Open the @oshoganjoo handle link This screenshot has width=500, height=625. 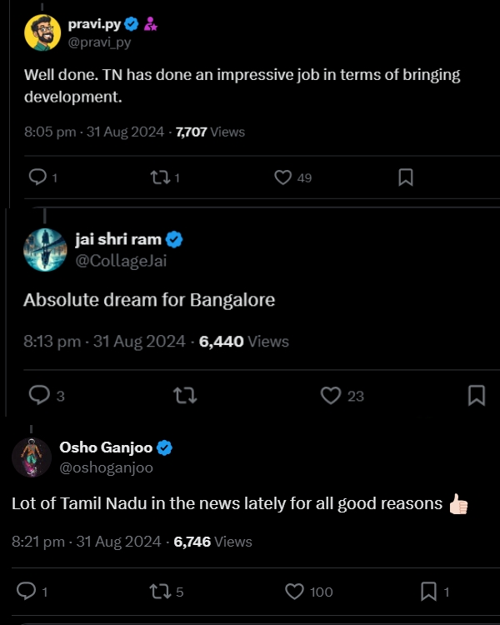click(106, 467)
